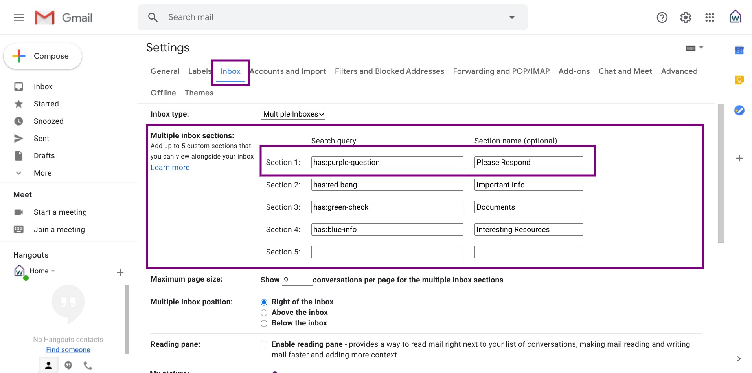
Task: Get Add-ons via the plus icon
Action: (x=739, y=158)
